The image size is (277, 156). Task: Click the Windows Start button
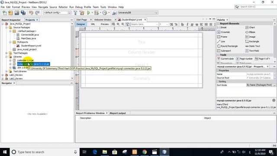click(x=5, y=152)
